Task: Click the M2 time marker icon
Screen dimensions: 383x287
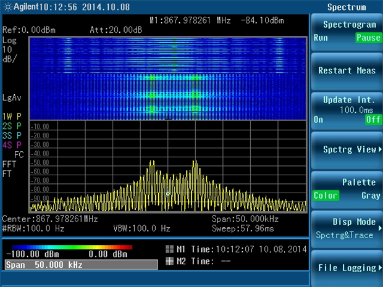Action: [169, 261]
